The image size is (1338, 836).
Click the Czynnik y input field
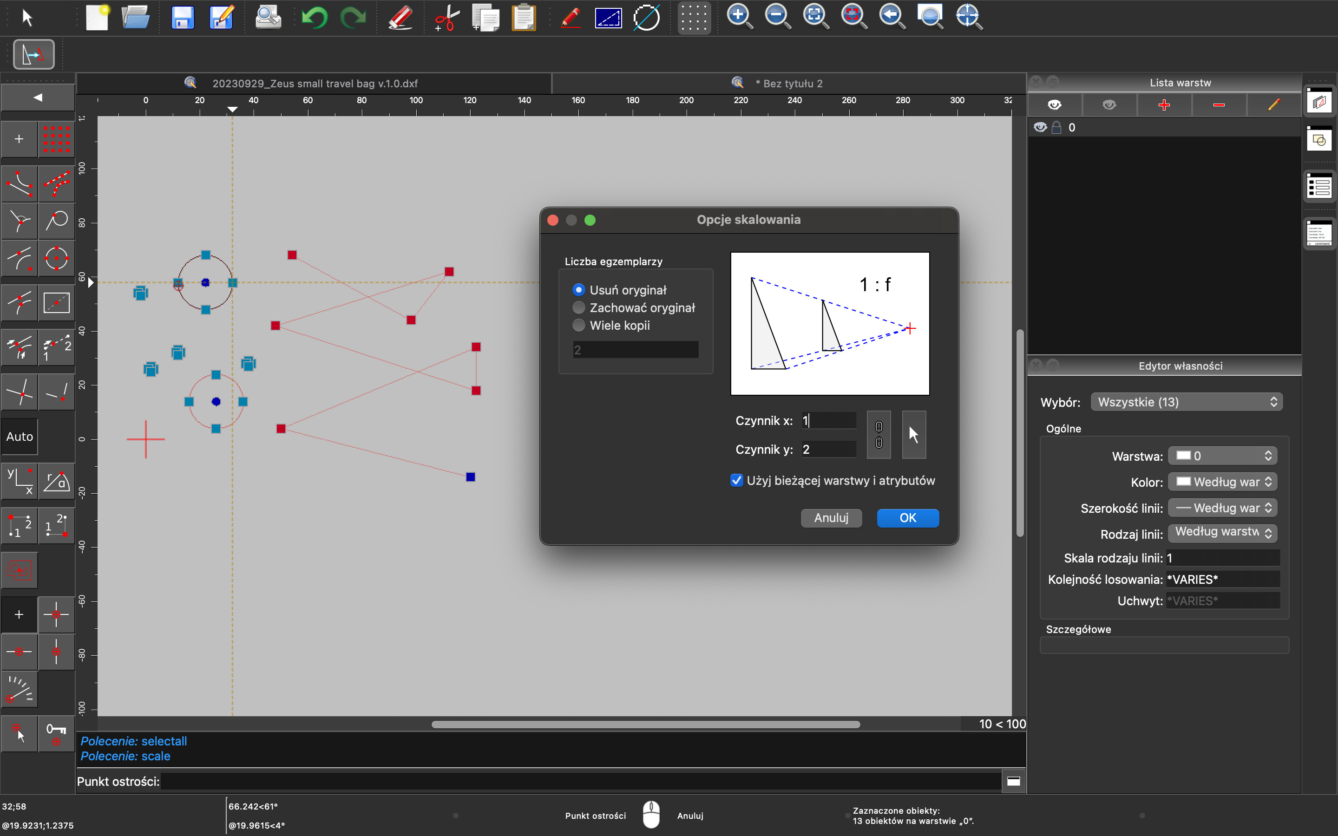(x=828, y=450)
